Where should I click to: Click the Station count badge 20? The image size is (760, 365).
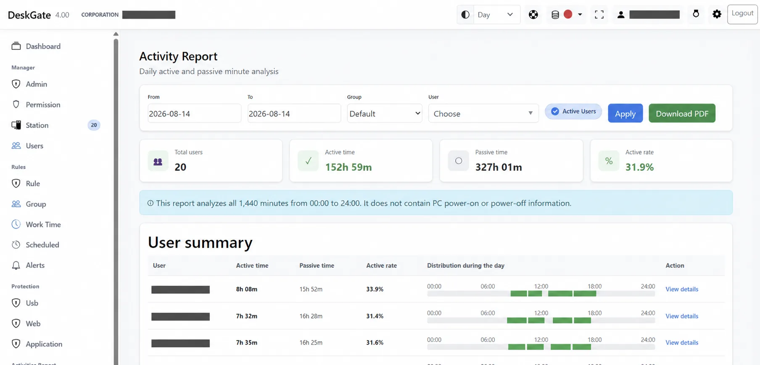94,125
